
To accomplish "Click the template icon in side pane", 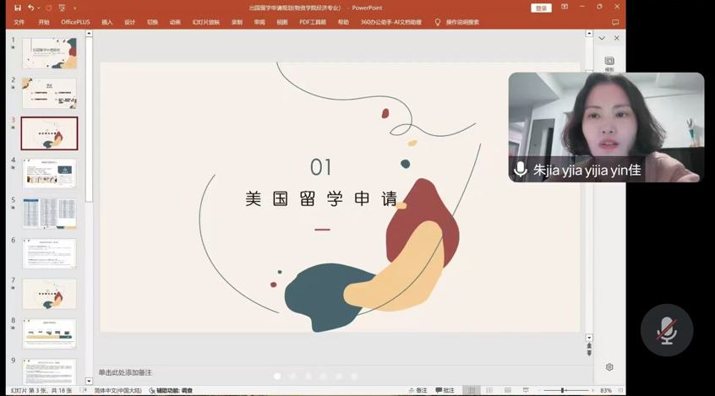I will 609,62.
